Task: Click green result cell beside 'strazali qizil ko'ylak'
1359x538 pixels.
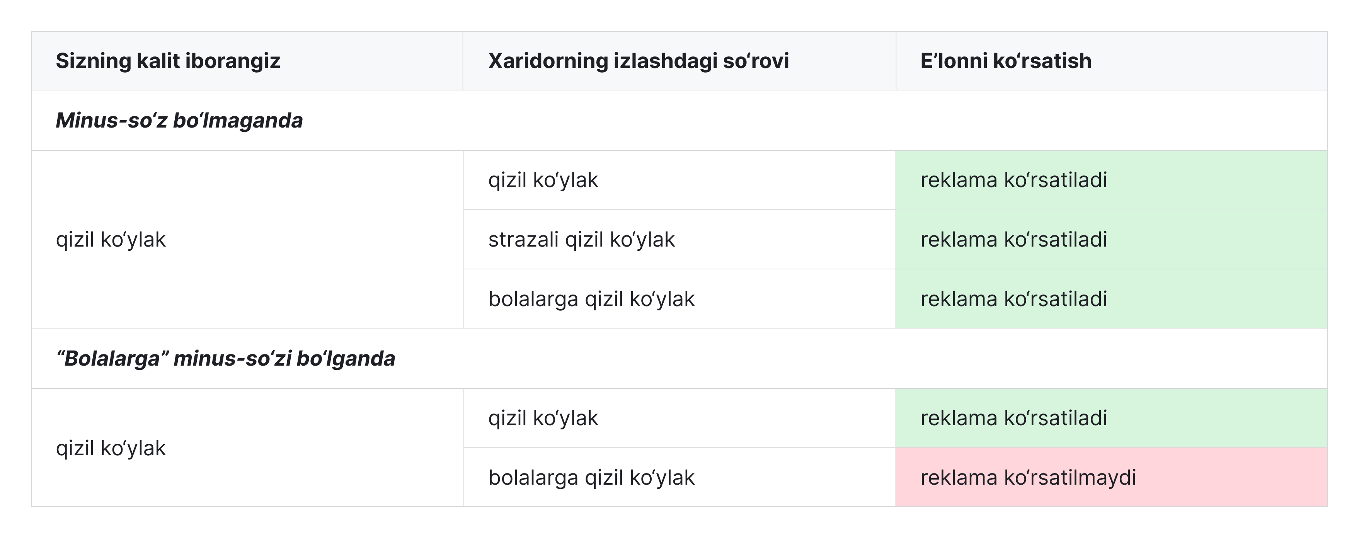Action: click(1111, 240)
